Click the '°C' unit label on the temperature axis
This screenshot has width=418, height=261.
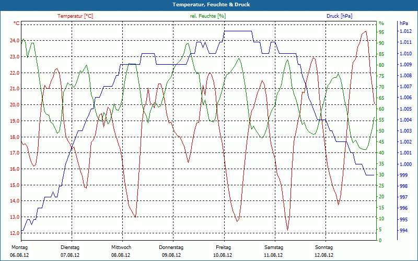17,23
